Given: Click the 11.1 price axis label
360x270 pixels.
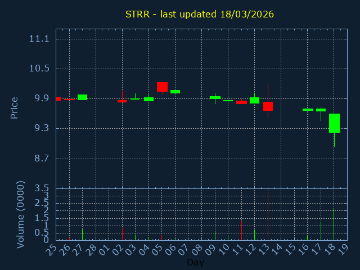Looking at the screenshot, I should click(39, 39).
